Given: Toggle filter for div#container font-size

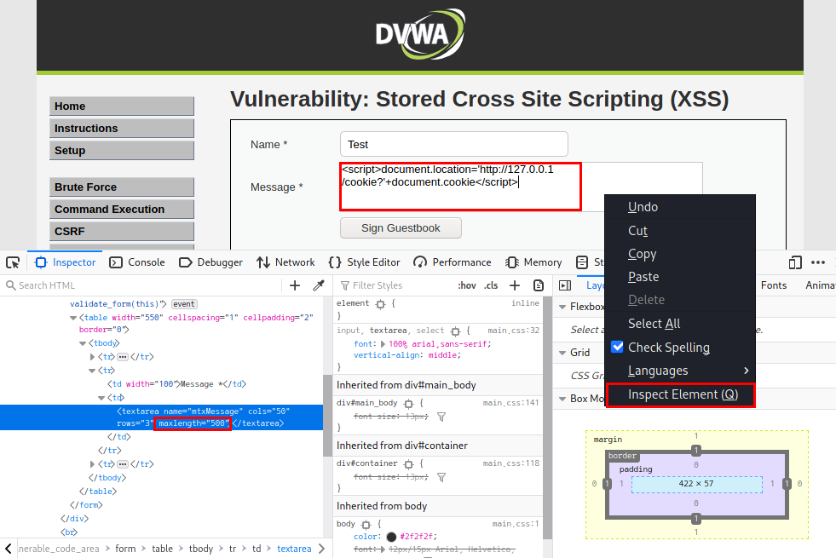Looking at the screenshot, I should point(441,478).
